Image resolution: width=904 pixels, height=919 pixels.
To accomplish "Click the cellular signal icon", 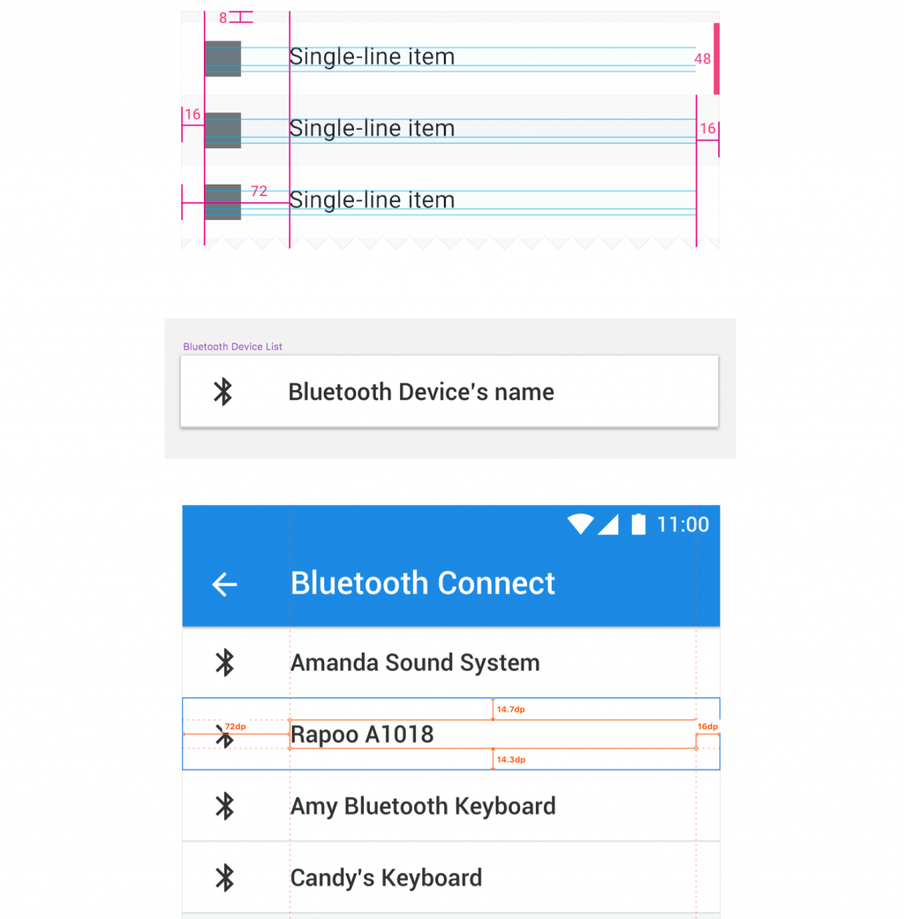I will click(608, 524).
